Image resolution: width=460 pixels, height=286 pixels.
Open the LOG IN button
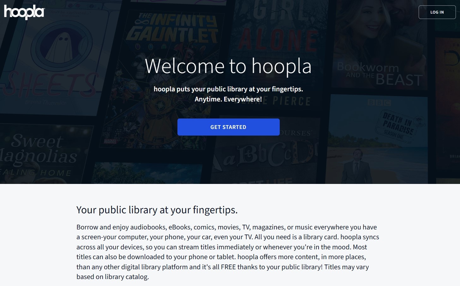click(x=437, y=12)
